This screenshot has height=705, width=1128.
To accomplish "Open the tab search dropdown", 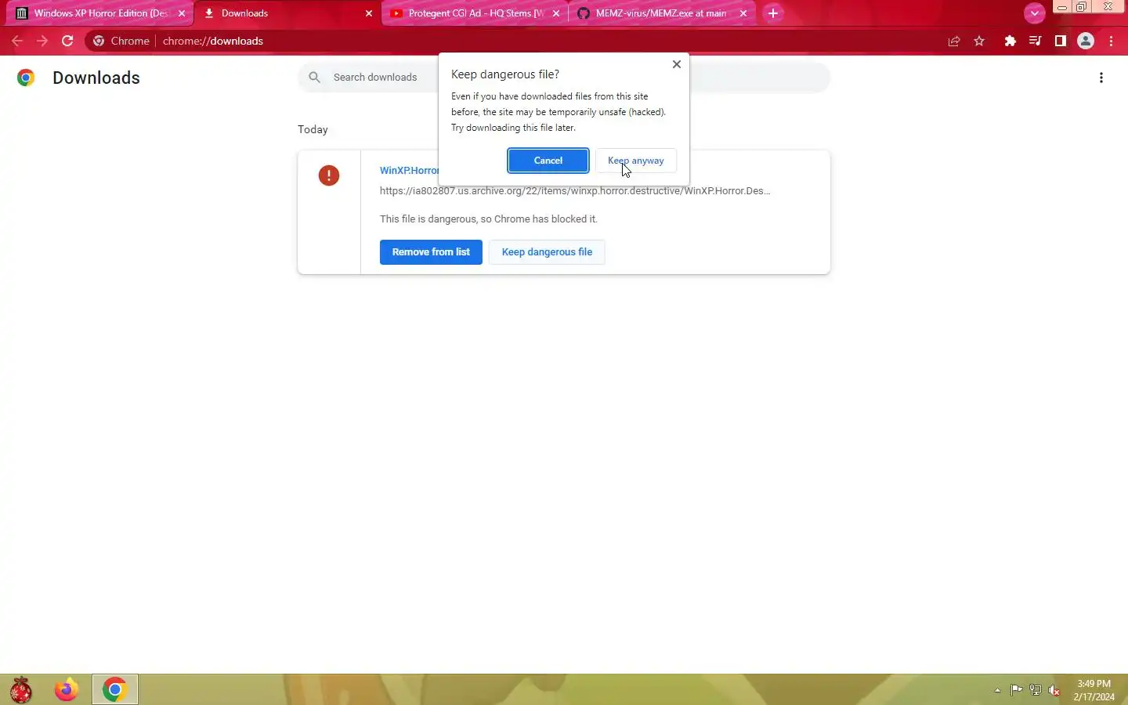I will click(x=1035, y=13).
